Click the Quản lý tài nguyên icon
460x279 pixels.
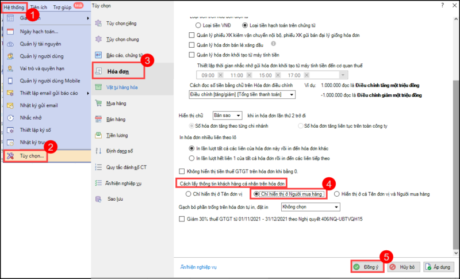[10, 44]
